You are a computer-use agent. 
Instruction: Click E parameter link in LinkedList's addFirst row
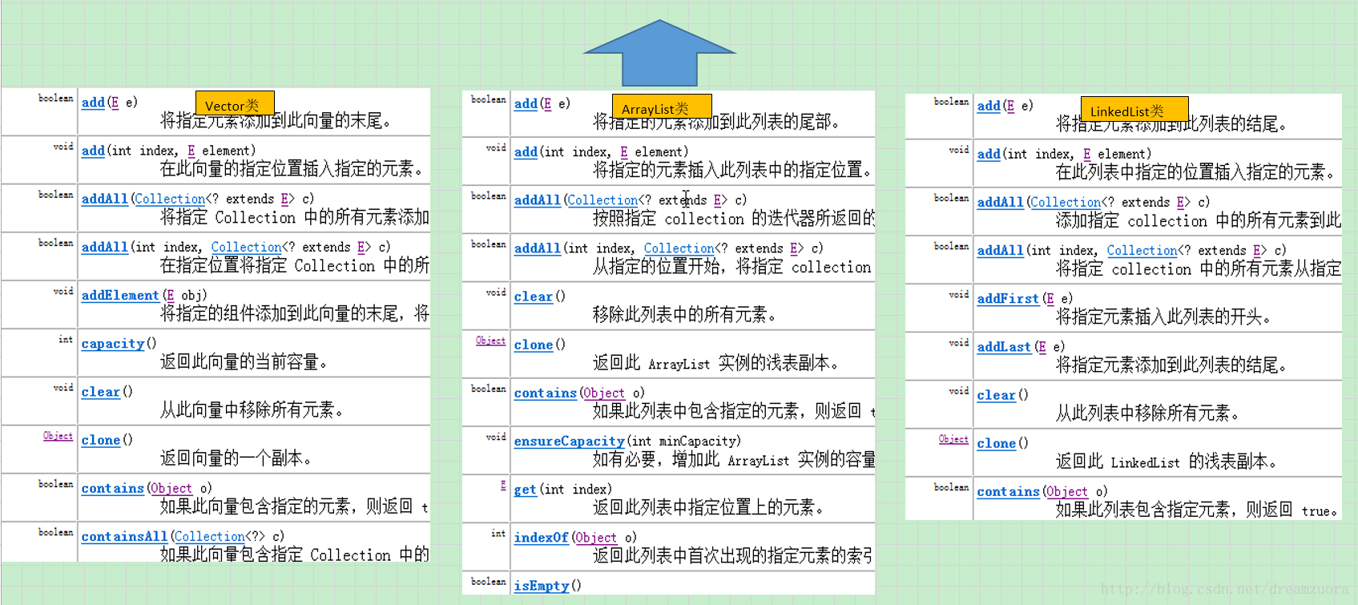point(1050,298)
